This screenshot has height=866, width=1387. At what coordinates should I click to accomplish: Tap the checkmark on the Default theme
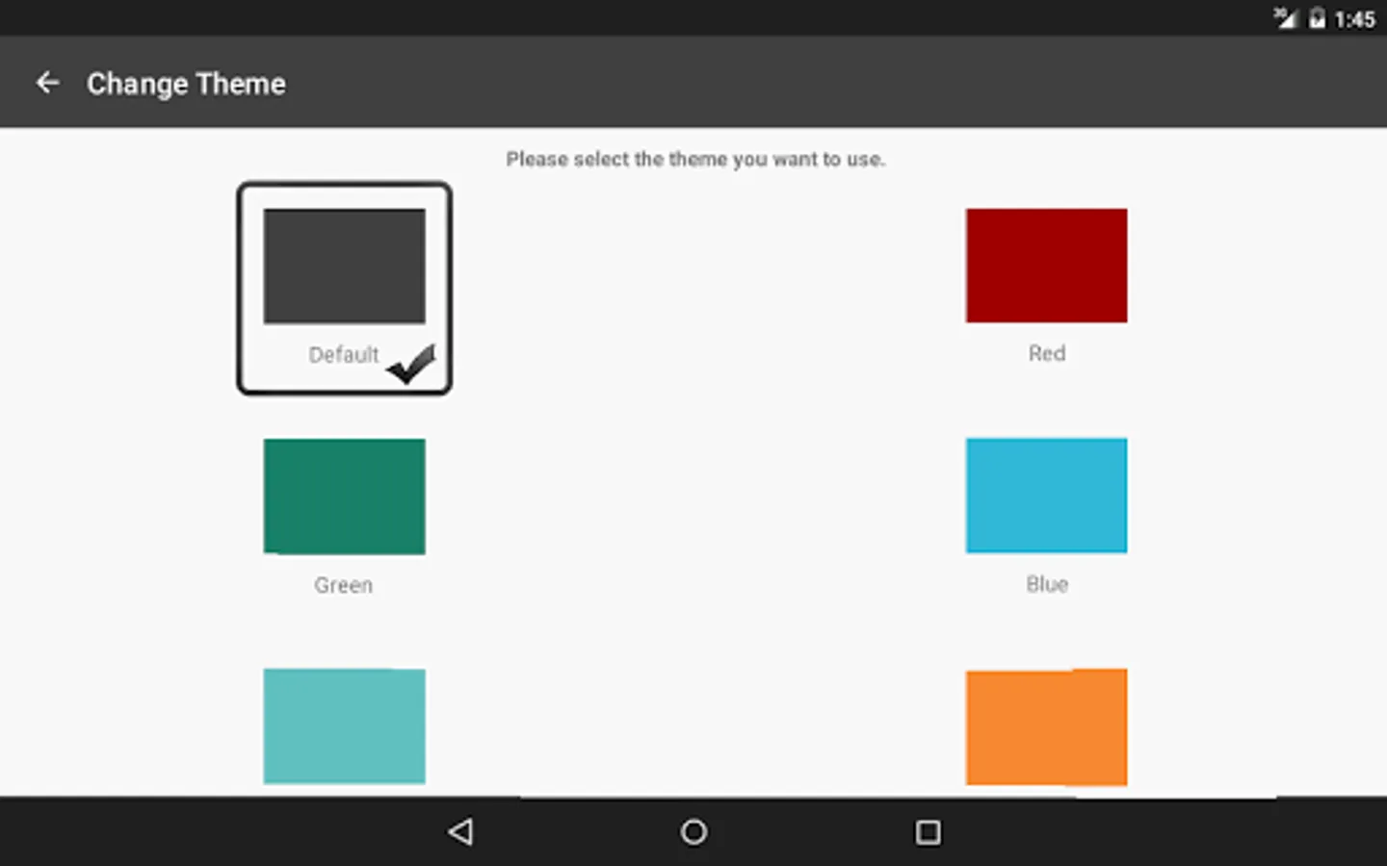point(411,364)
